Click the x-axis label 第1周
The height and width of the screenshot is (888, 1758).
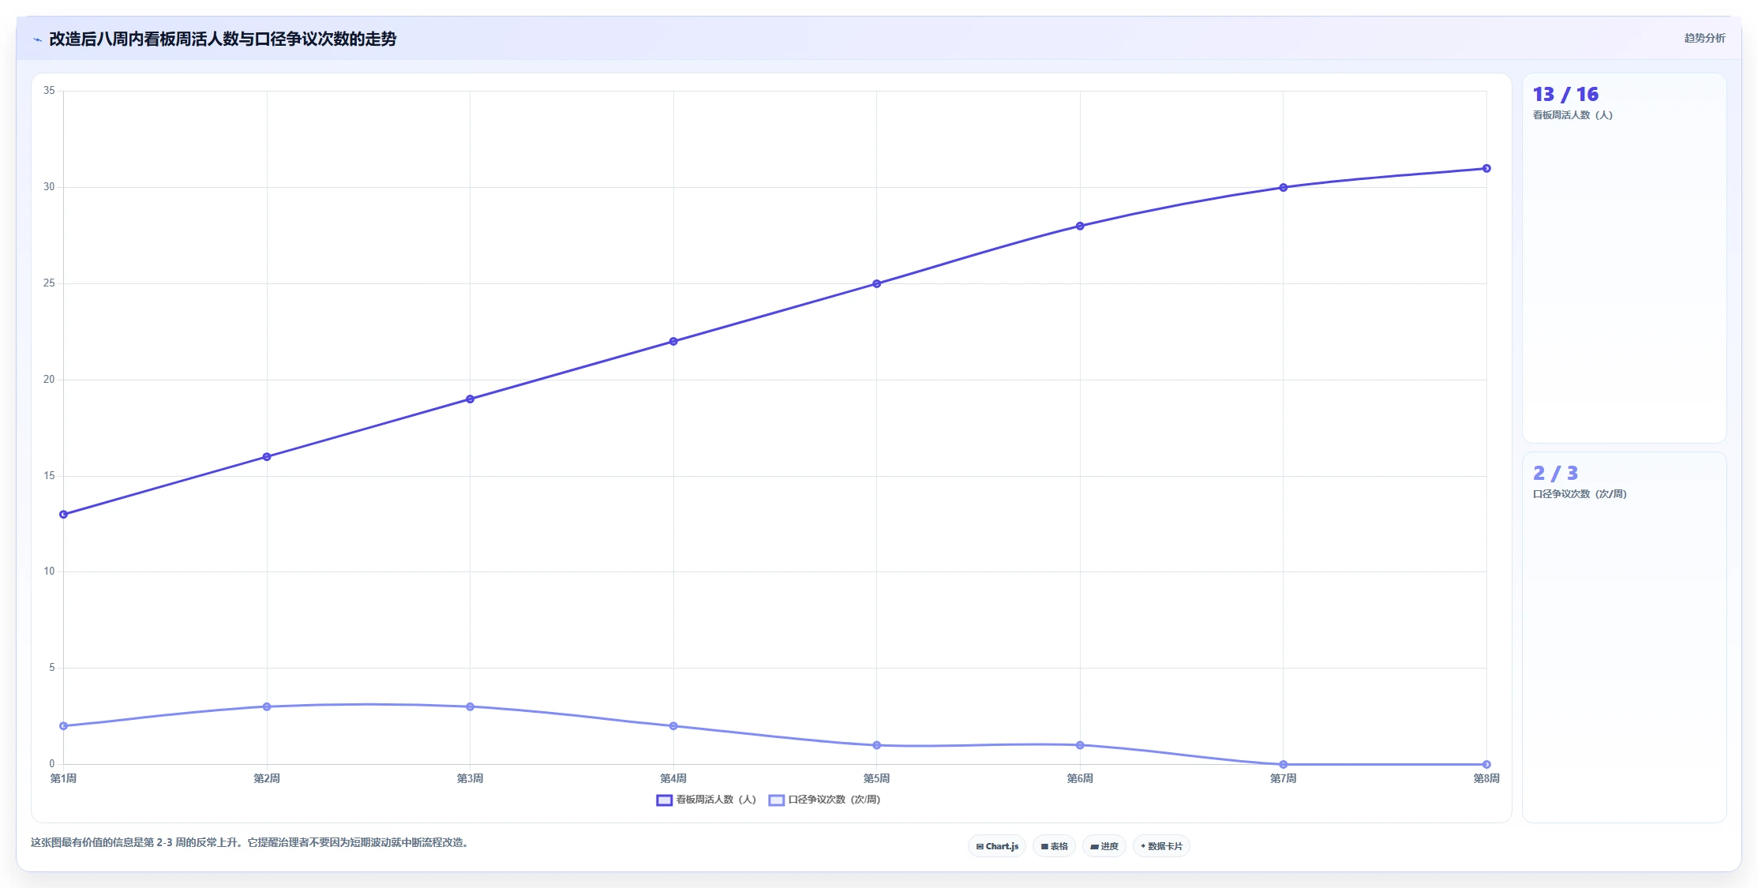64,779
